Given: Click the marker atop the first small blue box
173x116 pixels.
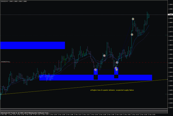Looking at the screenshot, I should click(x=95, y=69).
